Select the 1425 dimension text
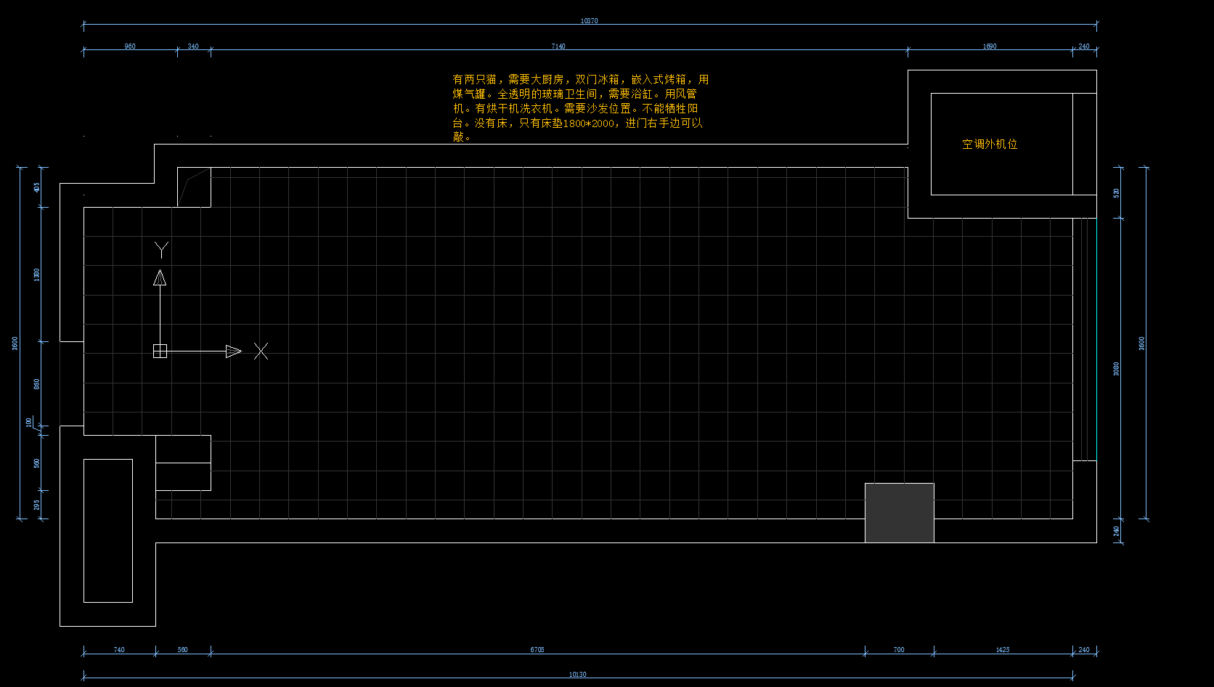The height and width of the screenshot is (687, 1214). point(1003,650)
